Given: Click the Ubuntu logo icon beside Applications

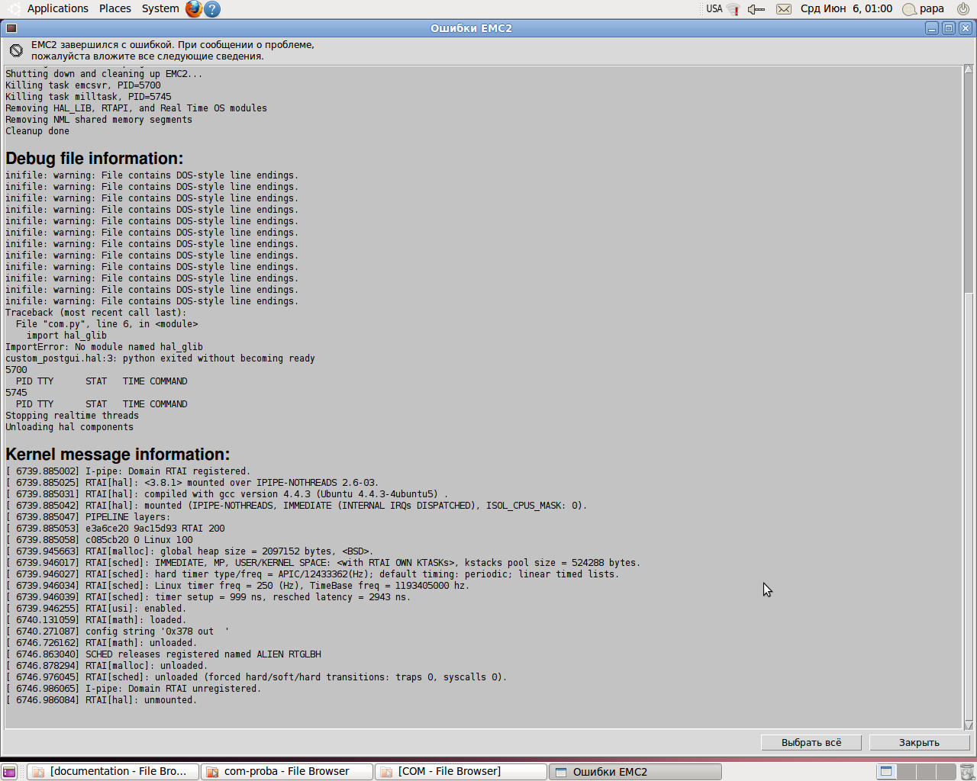Looking at the screenshot, I should pos(15,9).
